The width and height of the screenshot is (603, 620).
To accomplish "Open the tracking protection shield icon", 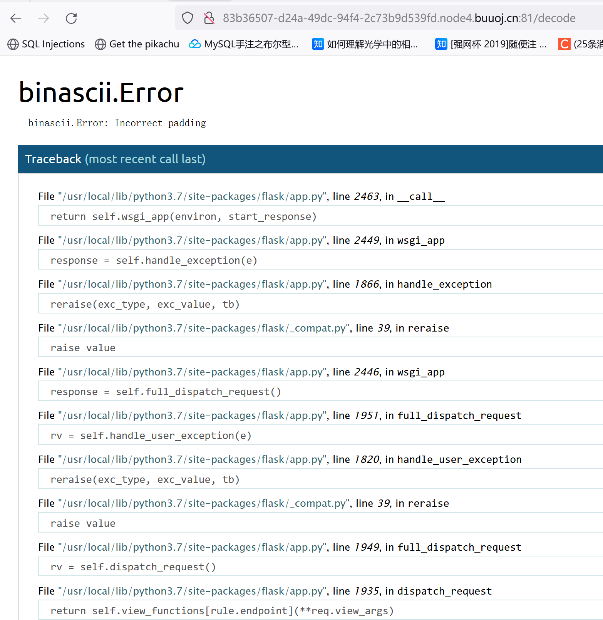I will [188, 18].
